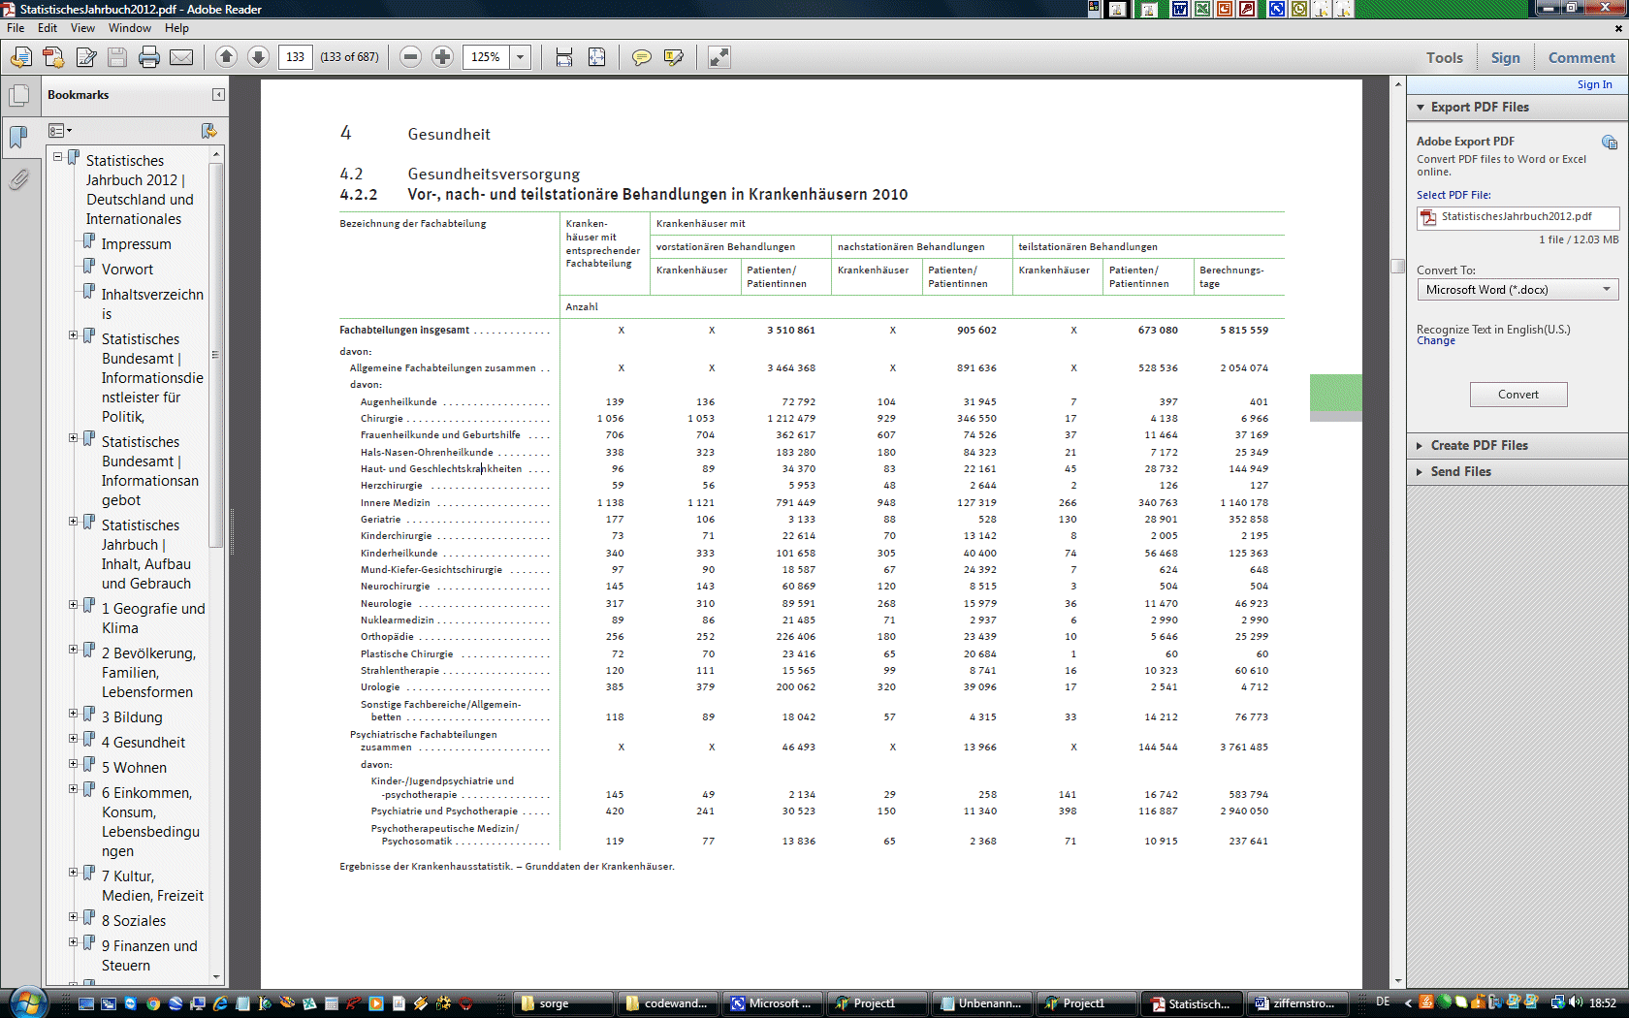Switch to the ziffernstro... taskbar window
The height and width of the screenshot is (1018, 1629).
click(1296, 1003)
